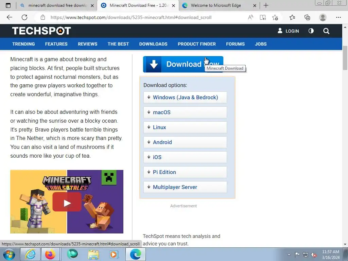Open the PRODUCT FINDER menu
The height and width of the screenshot is (261, 348).
[x=197, y=44]
